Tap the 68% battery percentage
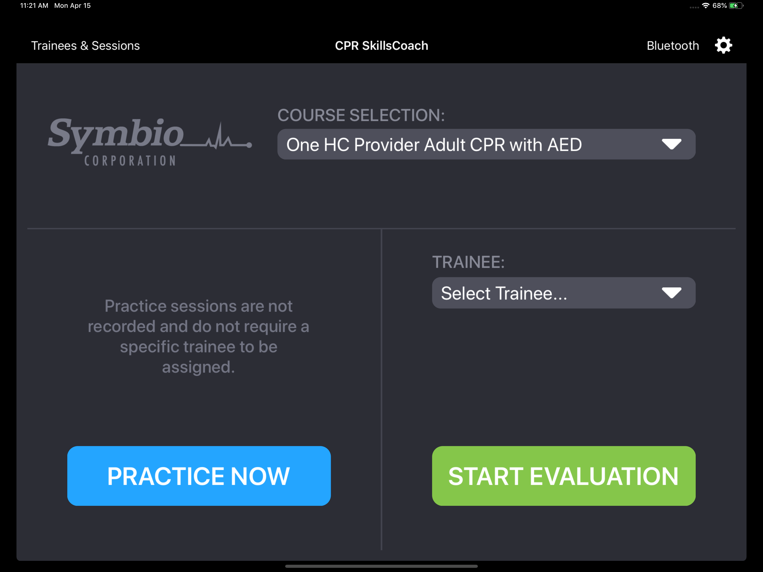This screenshot has width=763, height=572. tap(719, 6)
